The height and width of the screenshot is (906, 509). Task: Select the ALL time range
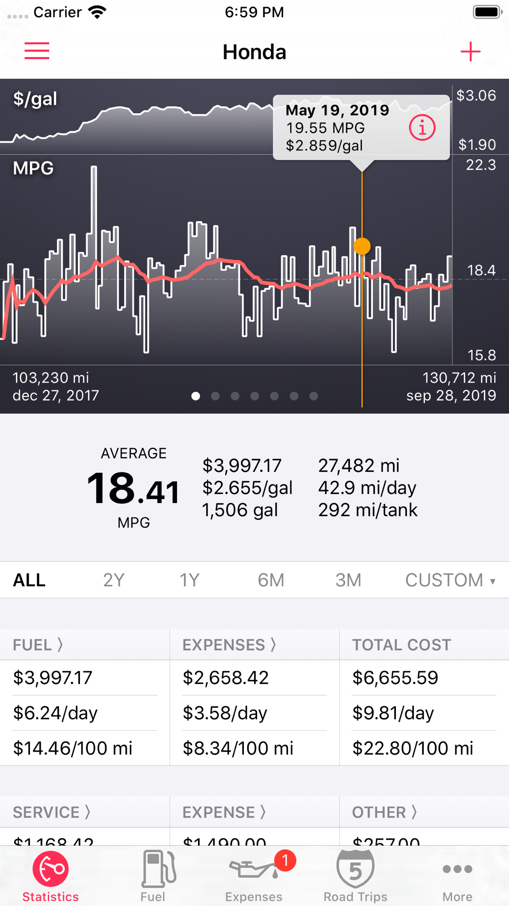click(29, 580)
